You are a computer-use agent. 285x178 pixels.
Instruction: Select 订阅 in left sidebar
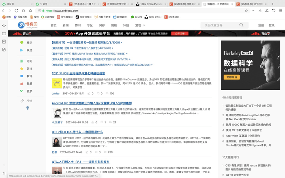tap(27, 61)
